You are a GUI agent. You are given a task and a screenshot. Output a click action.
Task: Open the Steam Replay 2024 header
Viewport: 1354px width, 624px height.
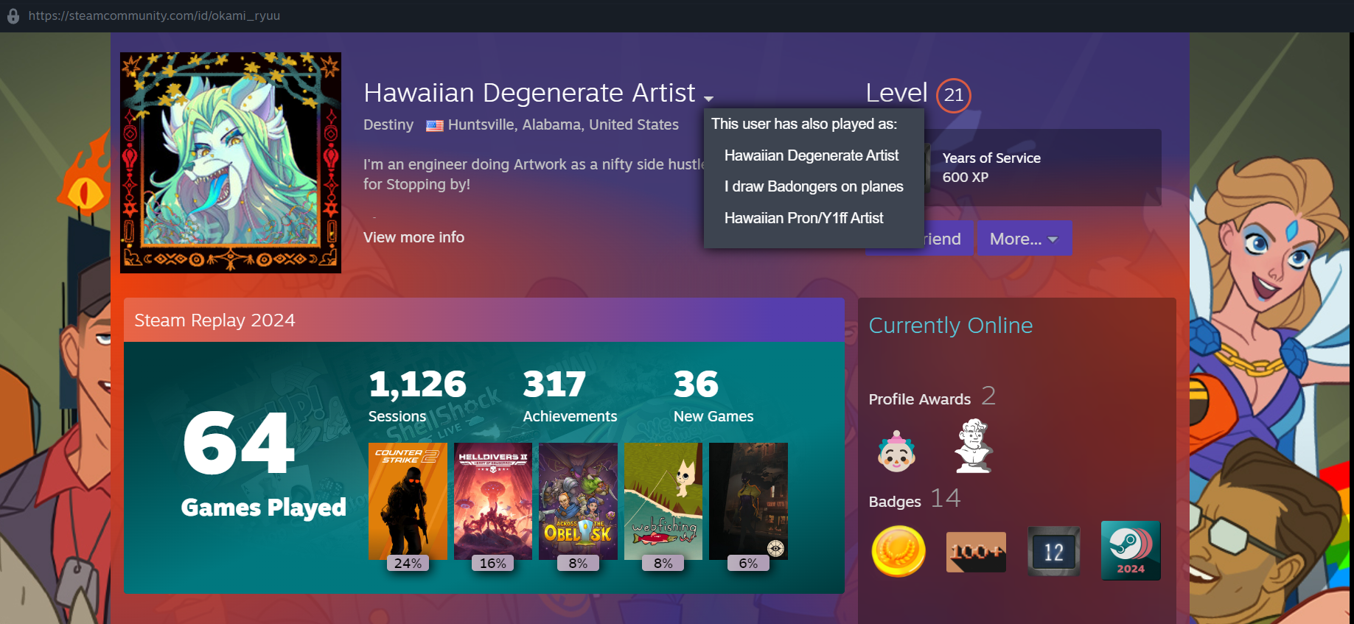484,320
